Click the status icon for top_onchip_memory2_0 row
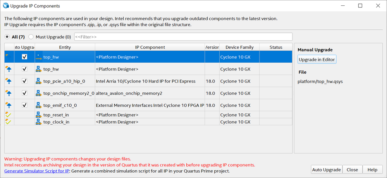Image resolution: width=387 pixels, height=178 pixels. click(x=8, y=93)
